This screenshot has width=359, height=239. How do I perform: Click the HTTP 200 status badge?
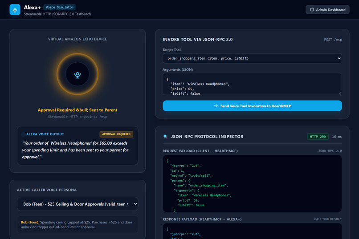tap(318, 137)
